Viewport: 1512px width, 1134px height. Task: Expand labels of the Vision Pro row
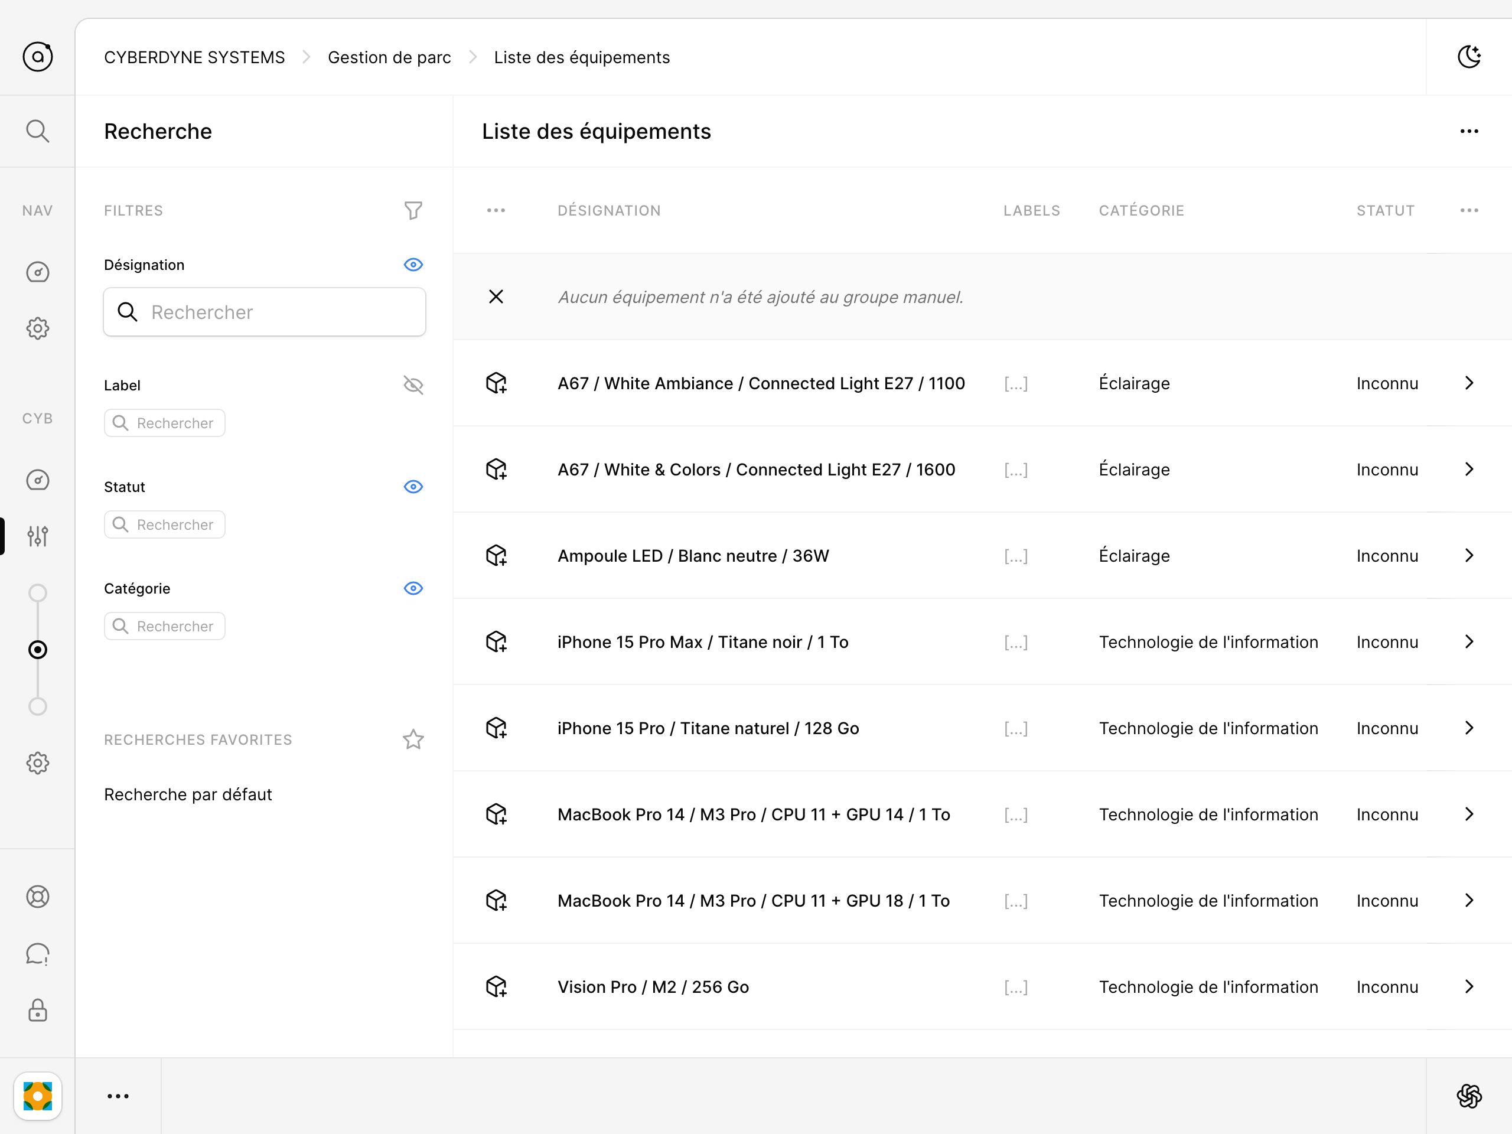point(1016,987)
